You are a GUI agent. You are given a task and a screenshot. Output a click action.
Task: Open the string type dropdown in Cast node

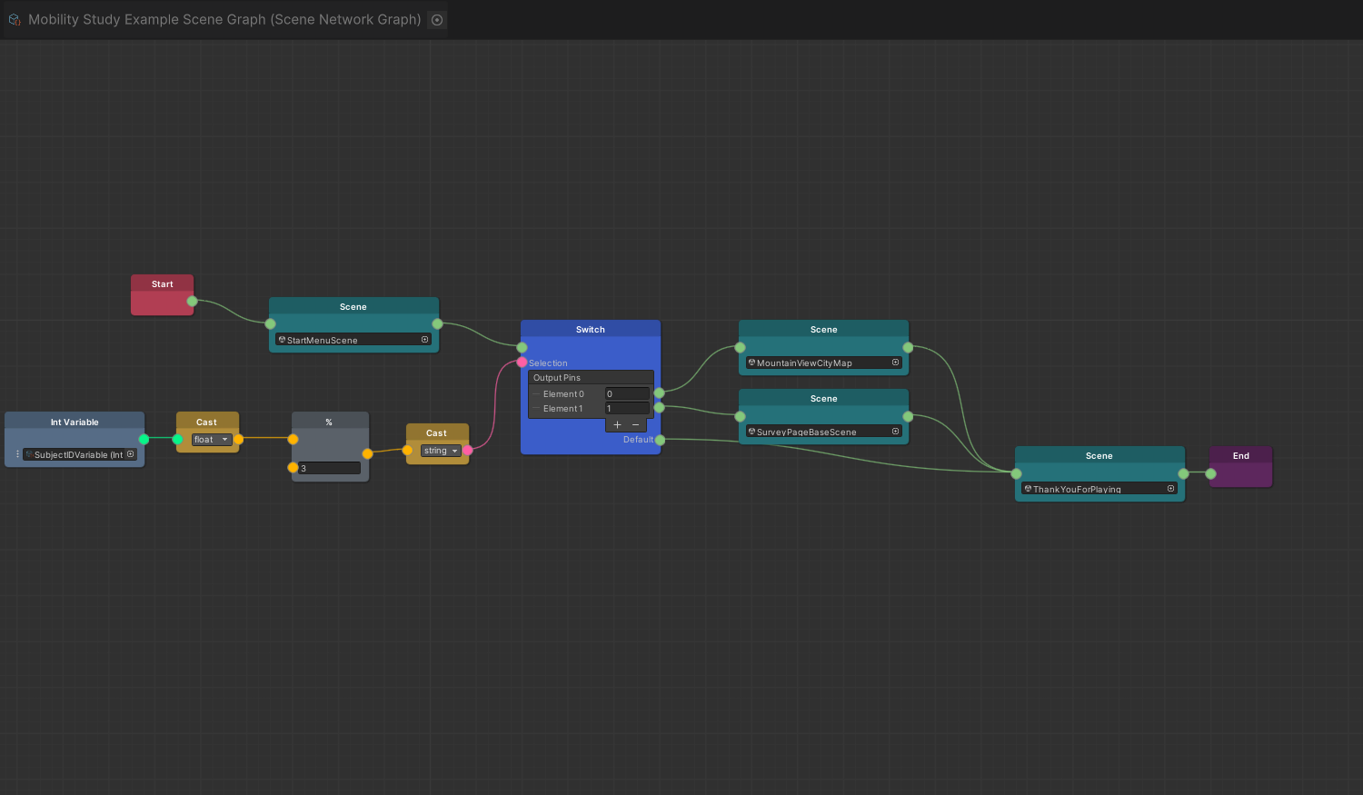coord(441,451)
